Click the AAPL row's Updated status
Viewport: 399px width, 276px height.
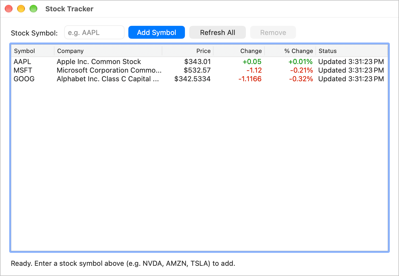tap(351, 62)
